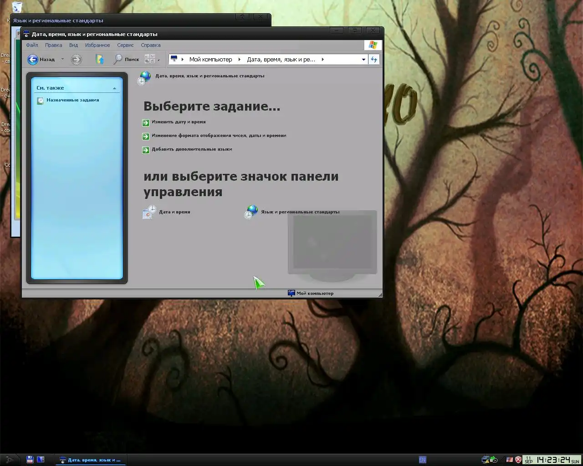Click the Windows flag logo
This screenshot has width=583, height=466.
pyautogui.click(x=373, y=45)
